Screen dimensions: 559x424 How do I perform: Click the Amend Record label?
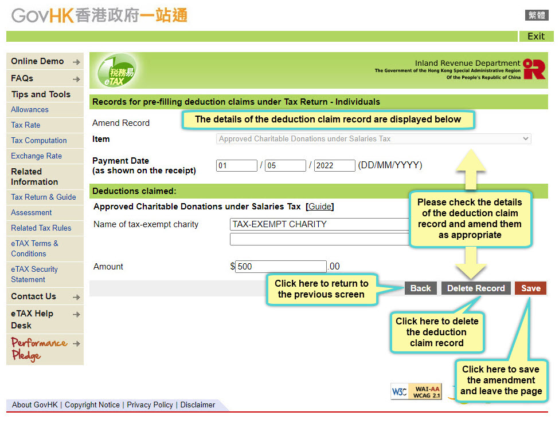[x=121, y=123]
